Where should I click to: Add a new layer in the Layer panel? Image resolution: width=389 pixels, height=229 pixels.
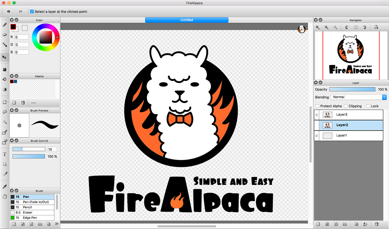318,224
